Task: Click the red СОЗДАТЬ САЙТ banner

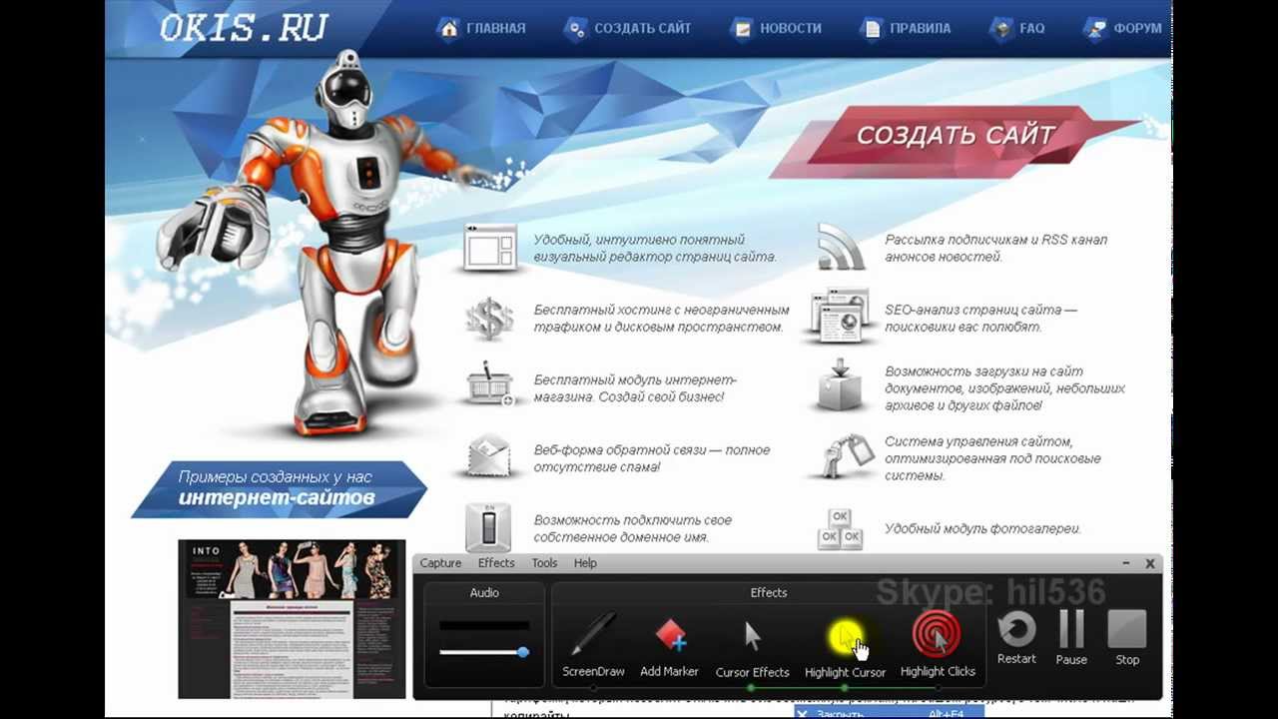Action: [956, 135]
